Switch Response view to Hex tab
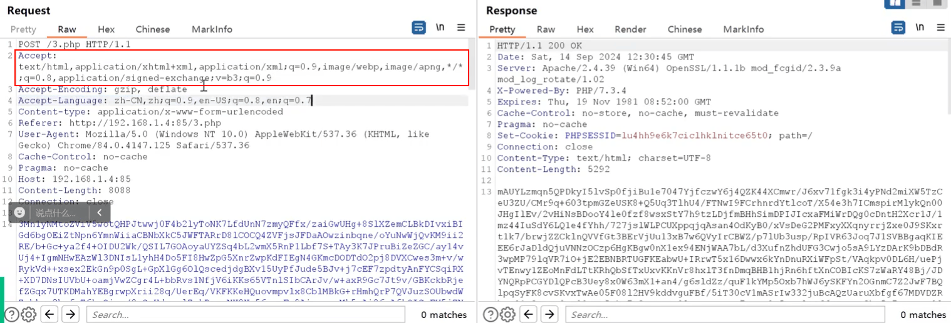Image resolution: width=951 pixels, height=323 pixels. (585, 29)
